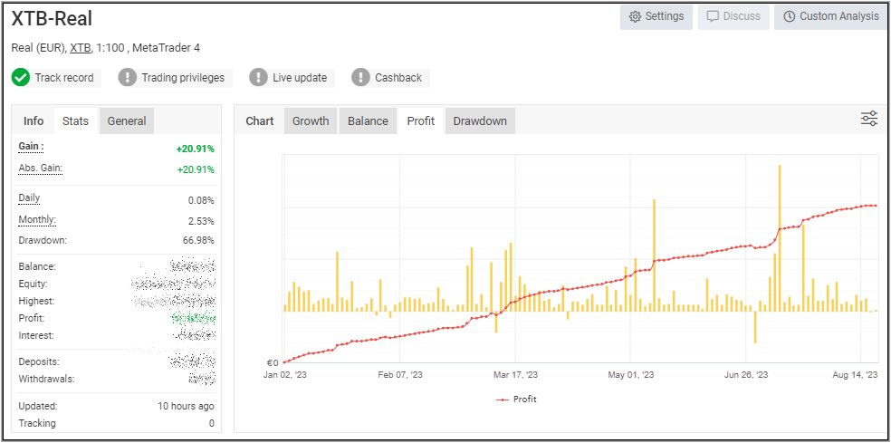Select the Growth chart tab
Viewport: 891px width, 443px height.
311,121
